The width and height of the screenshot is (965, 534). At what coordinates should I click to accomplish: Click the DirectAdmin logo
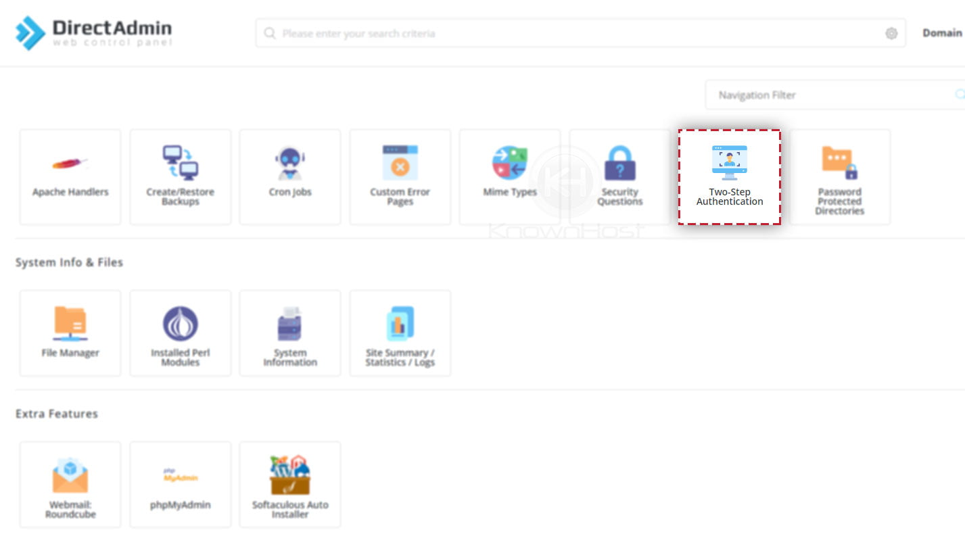[x=93, y=31]
